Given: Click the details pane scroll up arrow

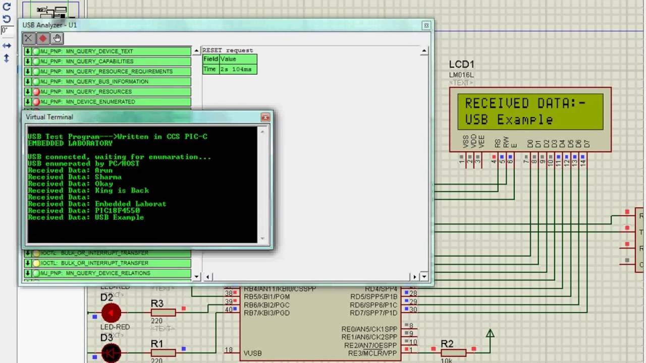Looking at the screenshot, I should 424,51.
